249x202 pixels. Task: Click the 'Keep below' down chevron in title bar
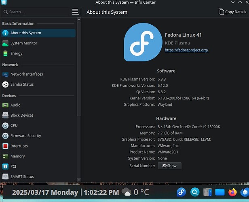click(x=233, y=2)
